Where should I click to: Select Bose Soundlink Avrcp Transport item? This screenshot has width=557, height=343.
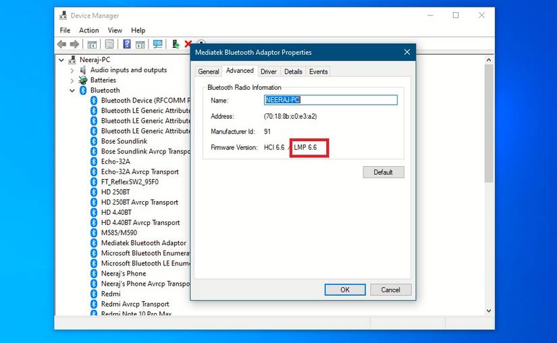tap(146, 151)
